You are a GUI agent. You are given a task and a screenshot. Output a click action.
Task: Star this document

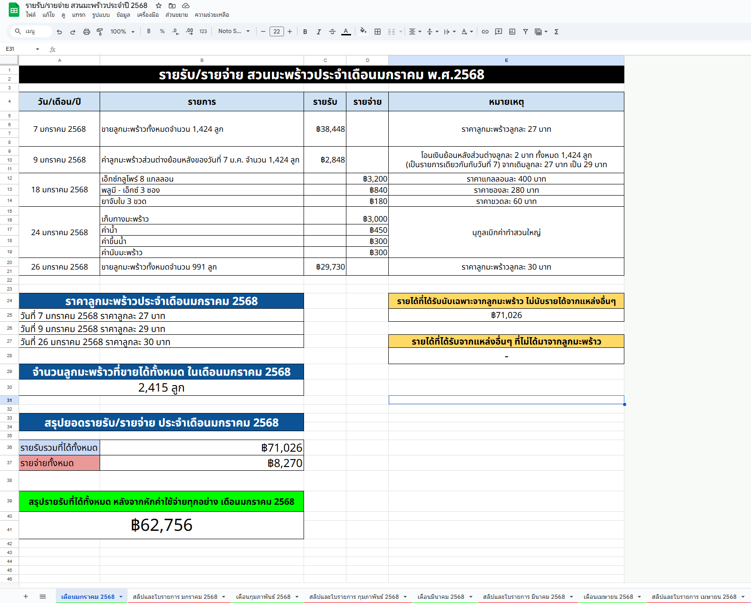[159, 6]
